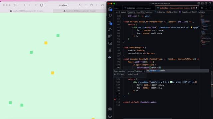Image resolution: width=213 pixels, height=119 pixels.
Task: Click 'pages' breadcrumb segment
Action: [x=123, y=12]
